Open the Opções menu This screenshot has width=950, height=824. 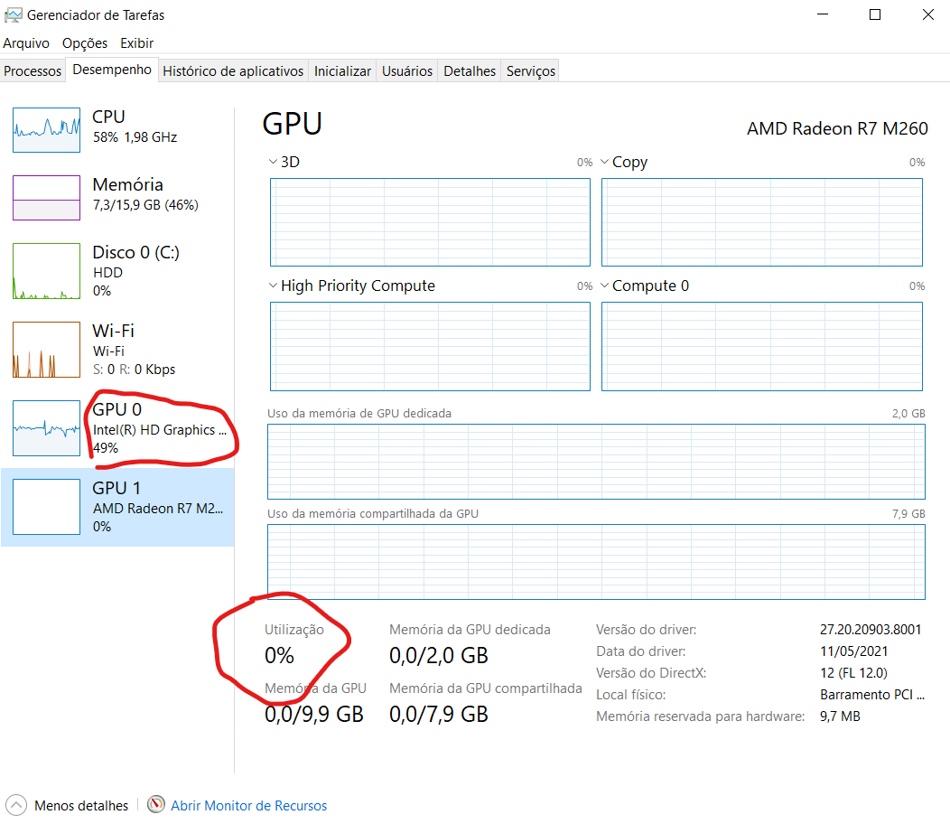[x=85, y=43]
